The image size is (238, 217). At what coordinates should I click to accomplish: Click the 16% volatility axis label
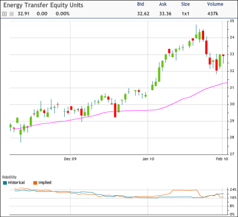pos(233,198)
